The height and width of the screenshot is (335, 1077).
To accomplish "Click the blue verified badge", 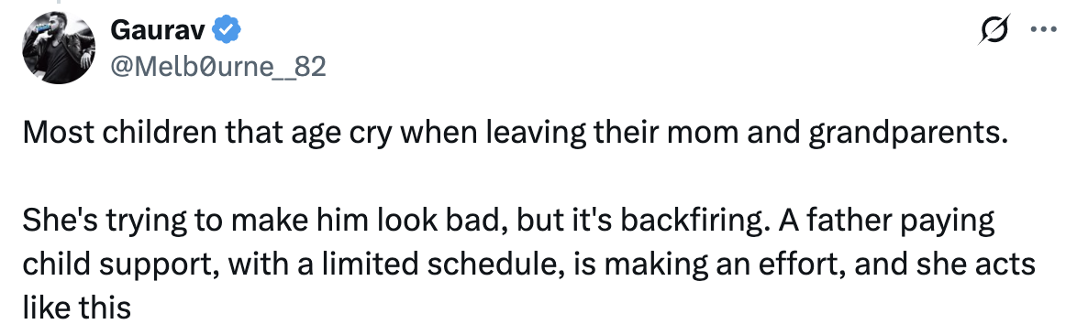I will tap(226, 29).
